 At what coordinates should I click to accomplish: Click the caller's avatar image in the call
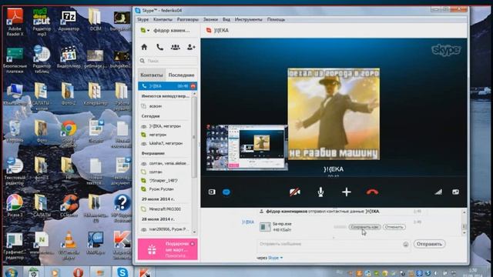[x=334, y=114]
